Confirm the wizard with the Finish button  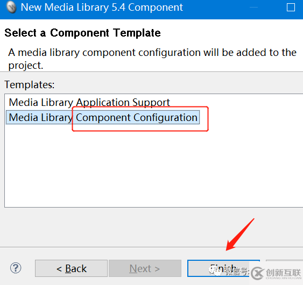click(223, 268)
